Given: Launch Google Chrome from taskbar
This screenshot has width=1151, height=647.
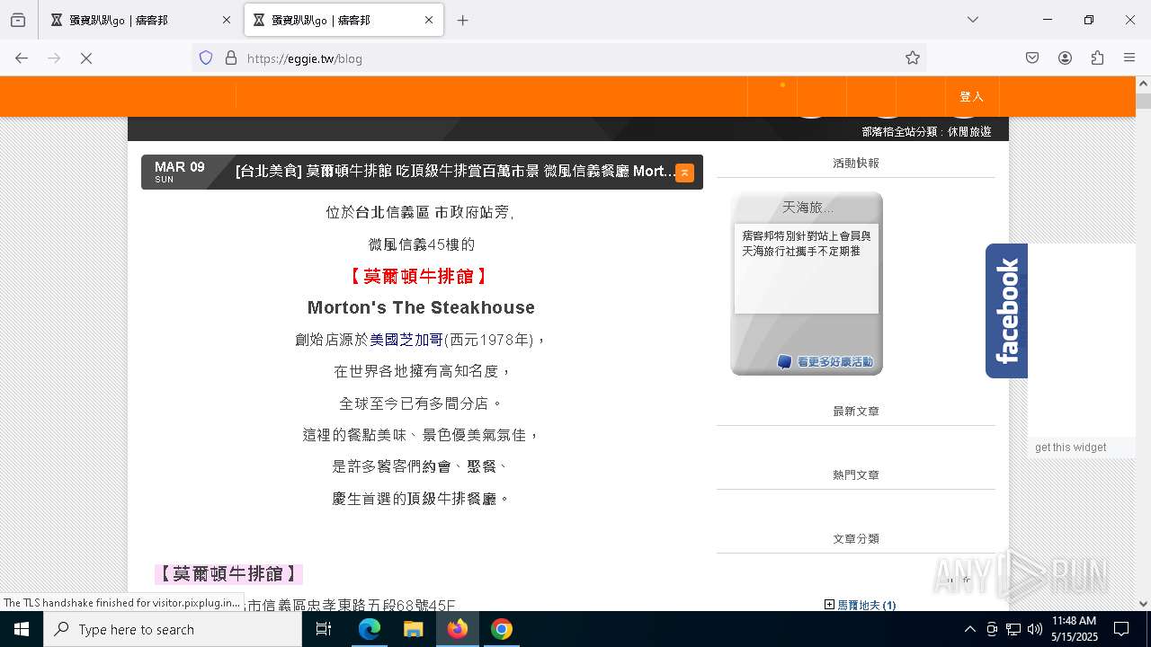Looking at the screenshot, I should (502, 629).
